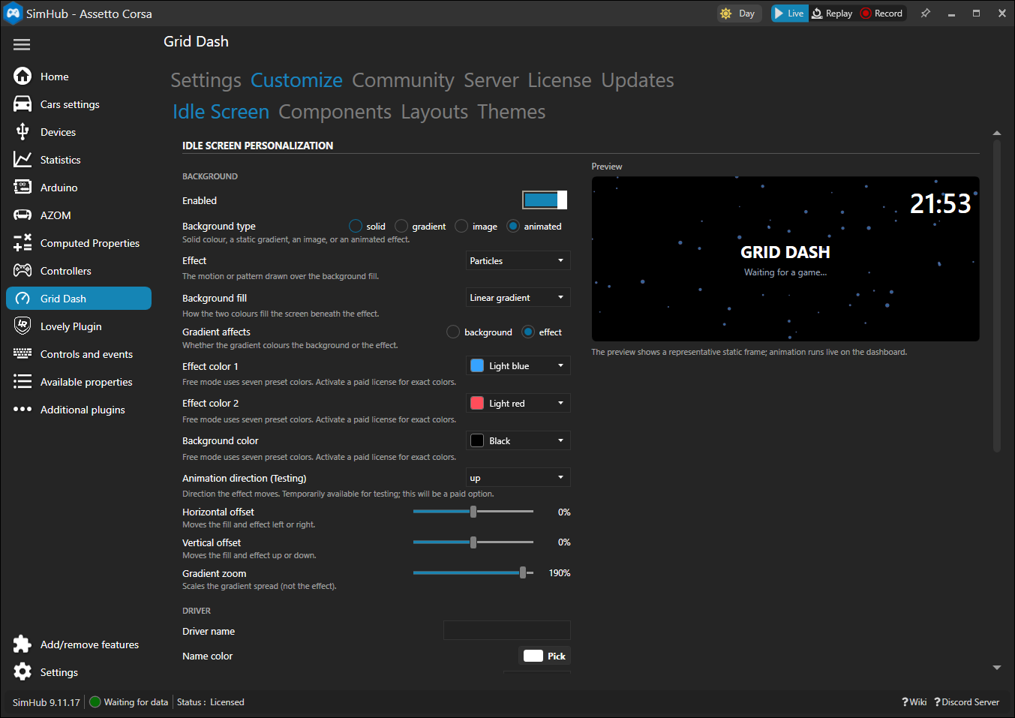Open the Animation direction dropdown

tap(518, 477)
